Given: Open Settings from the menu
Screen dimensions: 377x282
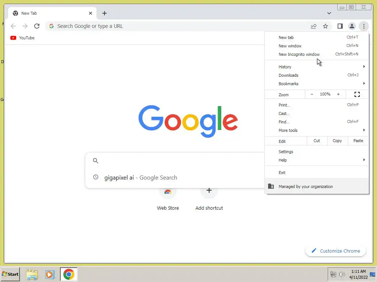Looking at the screenshot, I should (x=317, y=152).
